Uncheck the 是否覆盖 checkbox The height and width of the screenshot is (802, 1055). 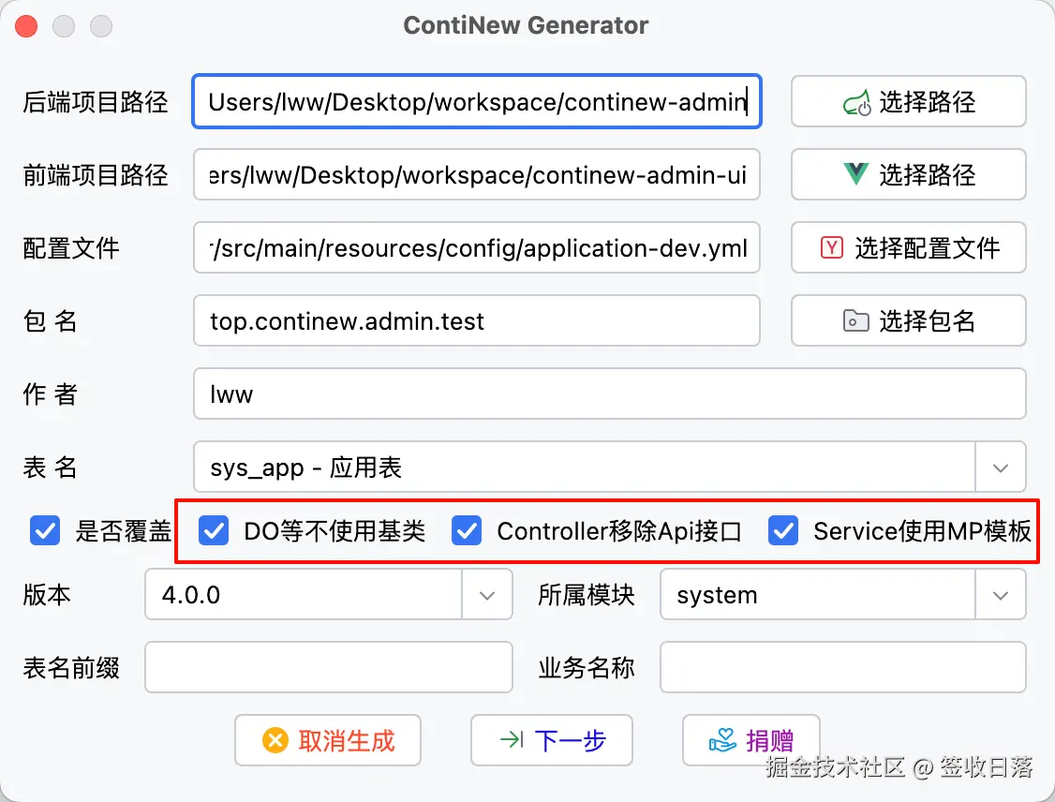pos(45,531)
